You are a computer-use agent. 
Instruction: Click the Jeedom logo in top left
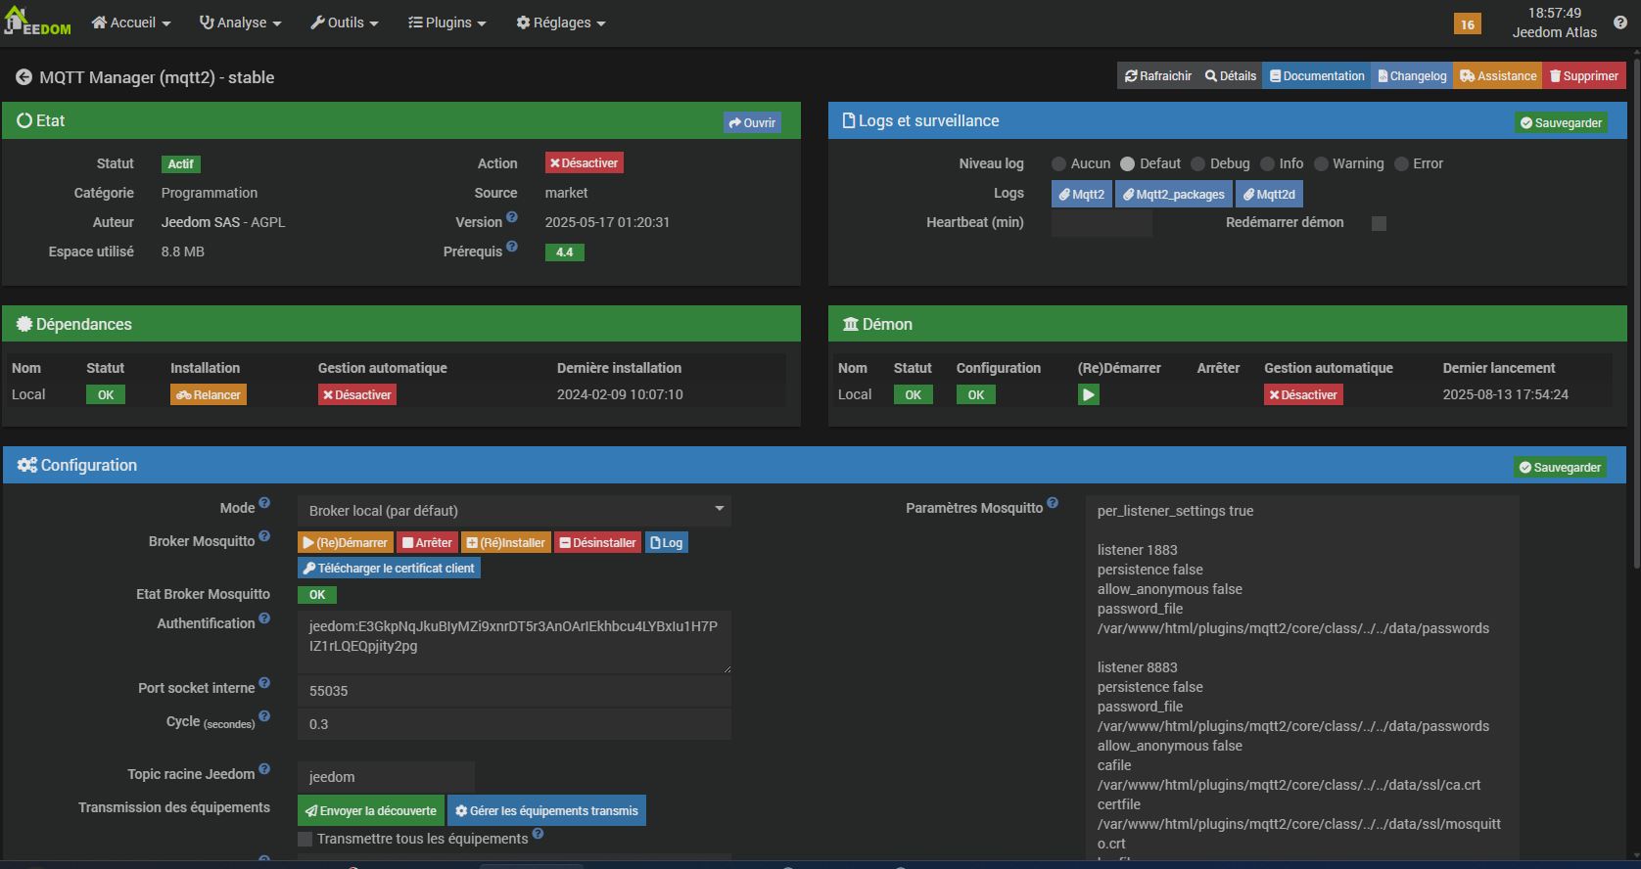click(37, 23)
